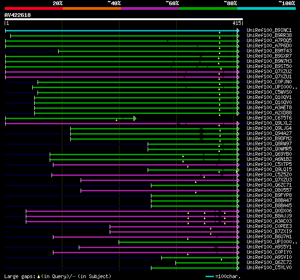This screenshot has width=300, height=280.
Task: Click the purple UniRef100_B8AJJ9 alignment bar
Action: coord(131,217)
